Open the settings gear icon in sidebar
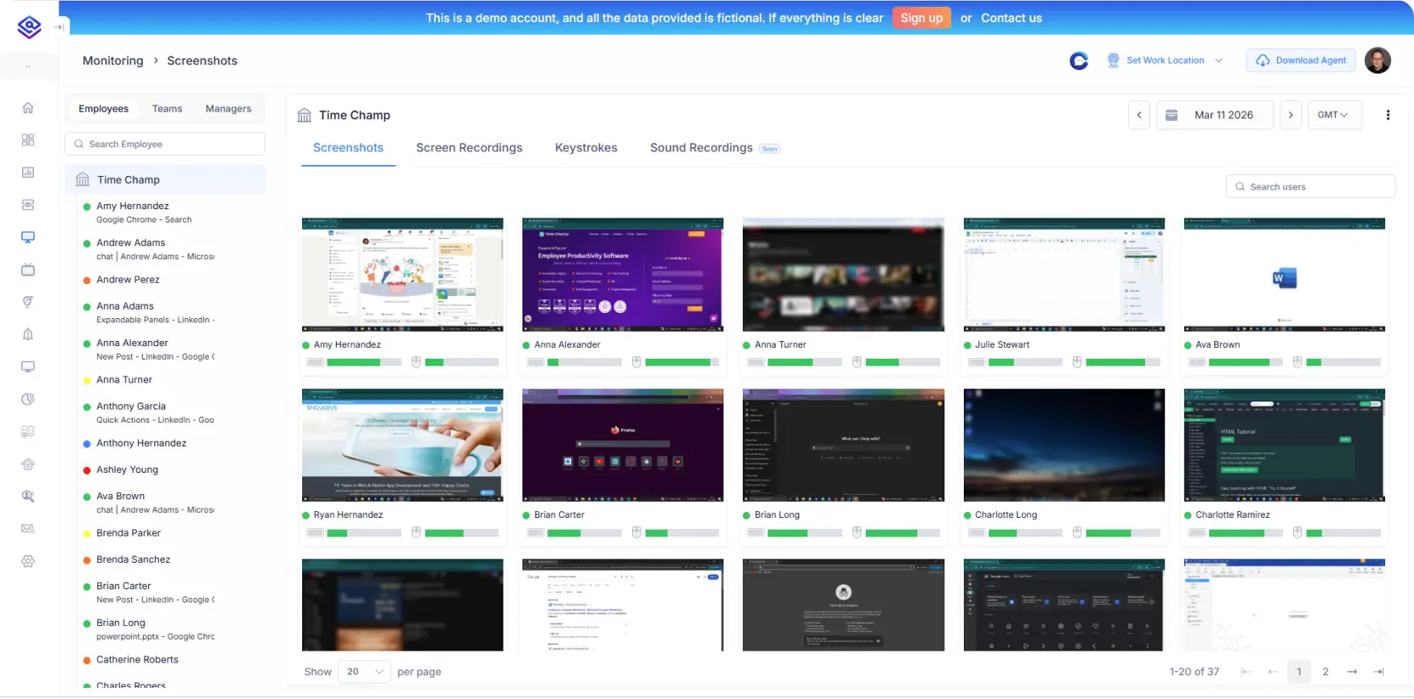Image resolution: width=1414 pixels, height=699 pixels. [28, 561]
